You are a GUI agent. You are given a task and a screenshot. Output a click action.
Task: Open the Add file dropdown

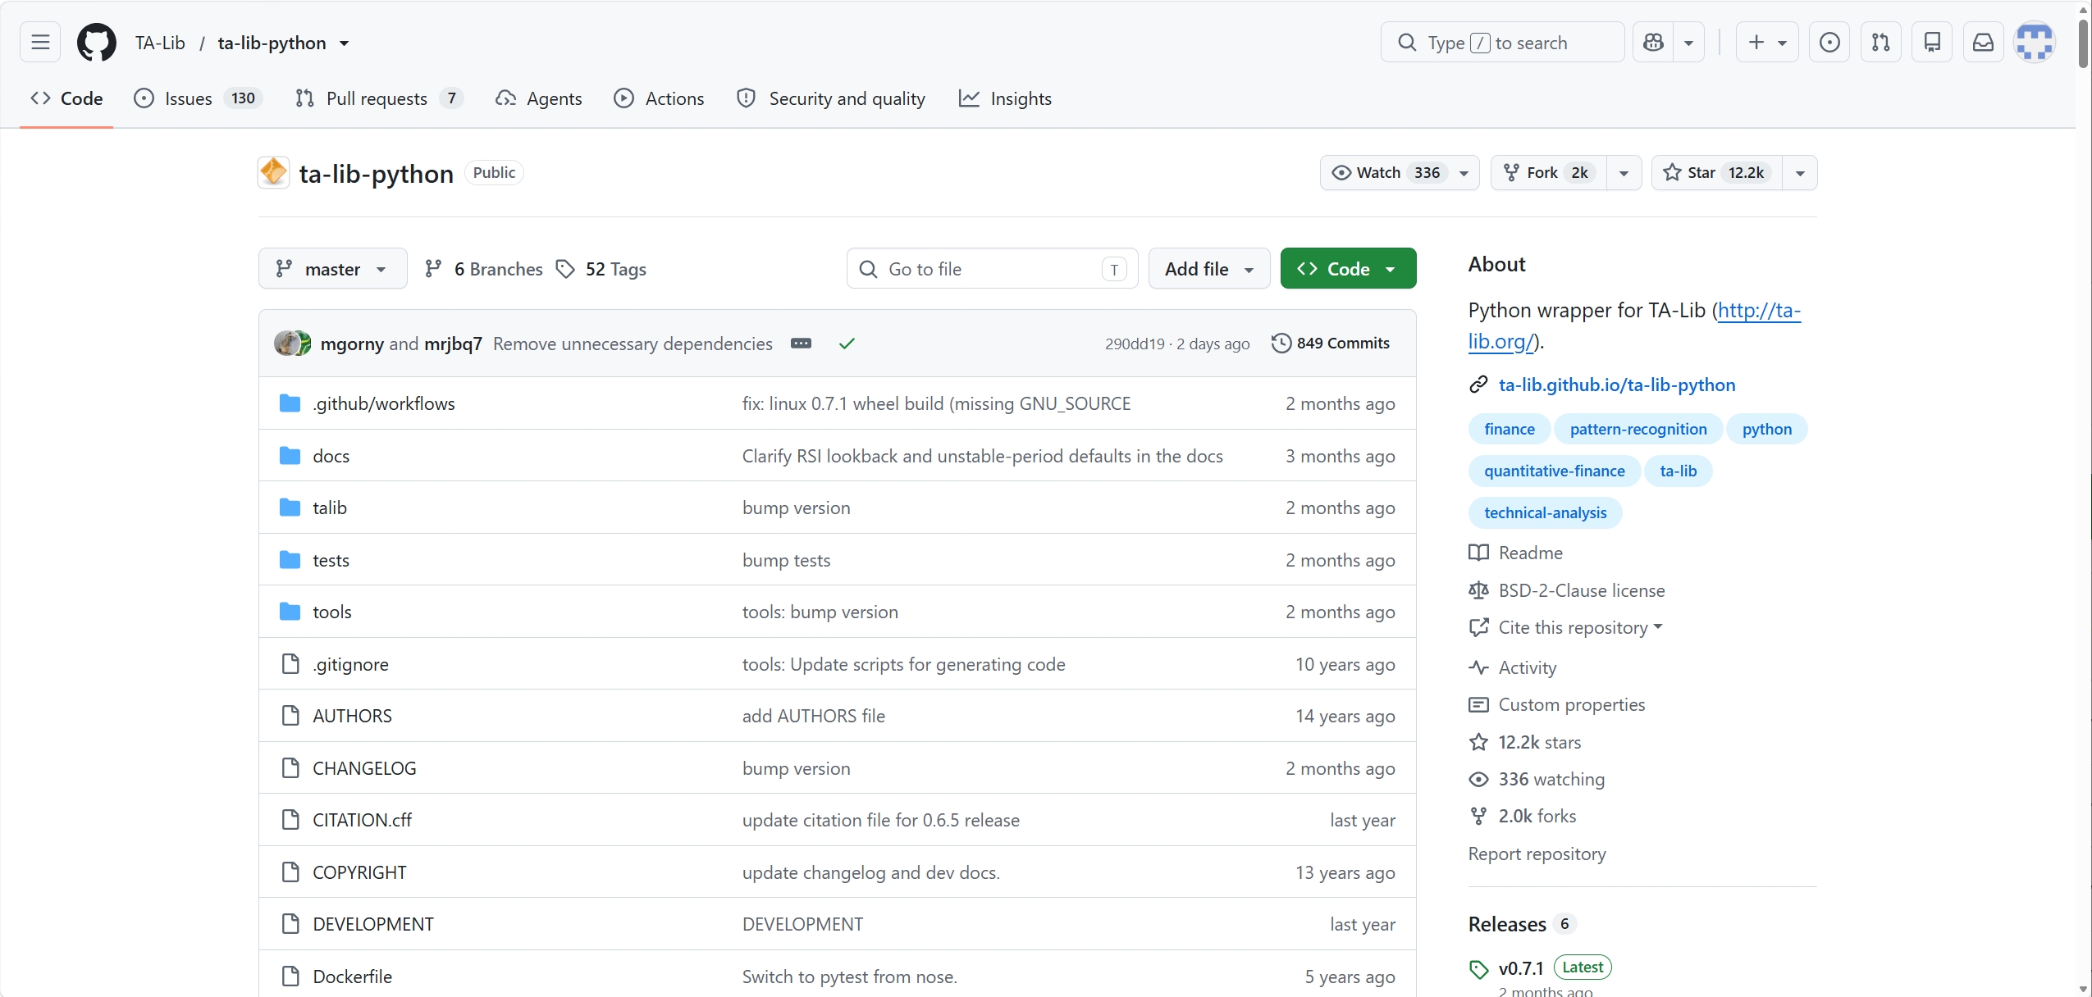pos(1209,268)
